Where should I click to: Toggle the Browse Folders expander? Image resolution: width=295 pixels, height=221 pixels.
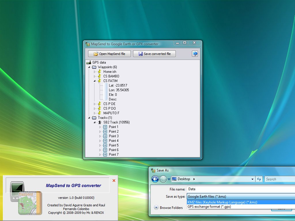(x=156, y=207)
